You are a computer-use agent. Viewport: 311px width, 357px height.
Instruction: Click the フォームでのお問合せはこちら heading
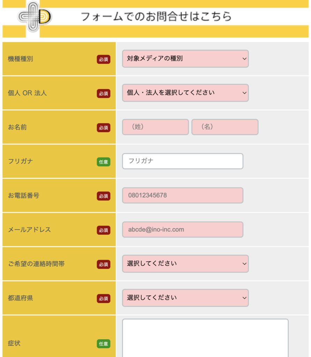(x=156, y=16)
